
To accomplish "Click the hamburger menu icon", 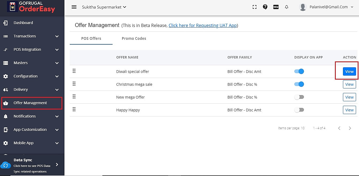I will (74, 7).
